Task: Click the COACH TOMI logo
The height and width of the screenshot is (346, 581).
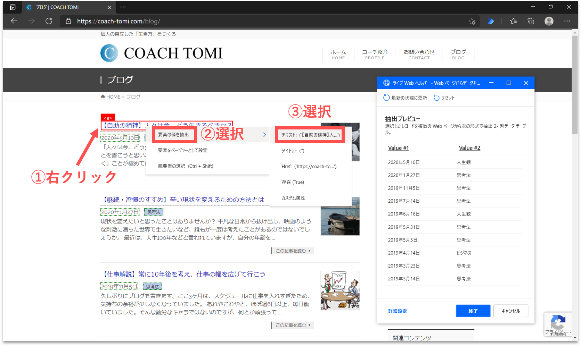Action: pos(162,53)
